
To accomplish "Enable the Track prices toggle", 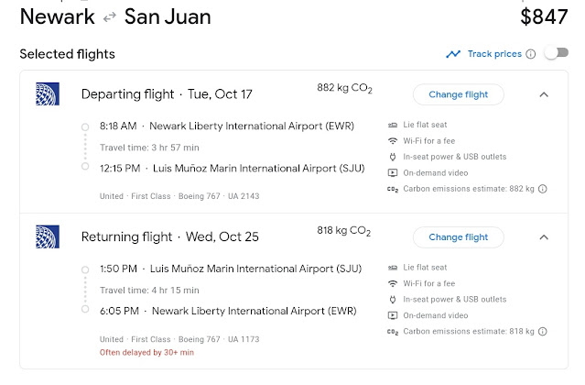I will click(556, 53).
